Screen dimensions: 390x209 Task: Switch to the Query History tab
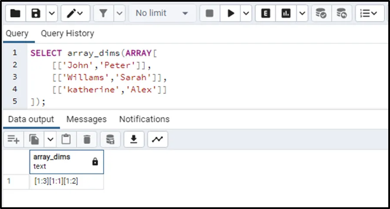pyautogui.click(x=67, y=33)
